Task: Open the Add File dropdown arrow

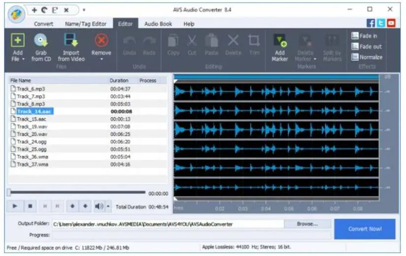Action: coord(23,59)
